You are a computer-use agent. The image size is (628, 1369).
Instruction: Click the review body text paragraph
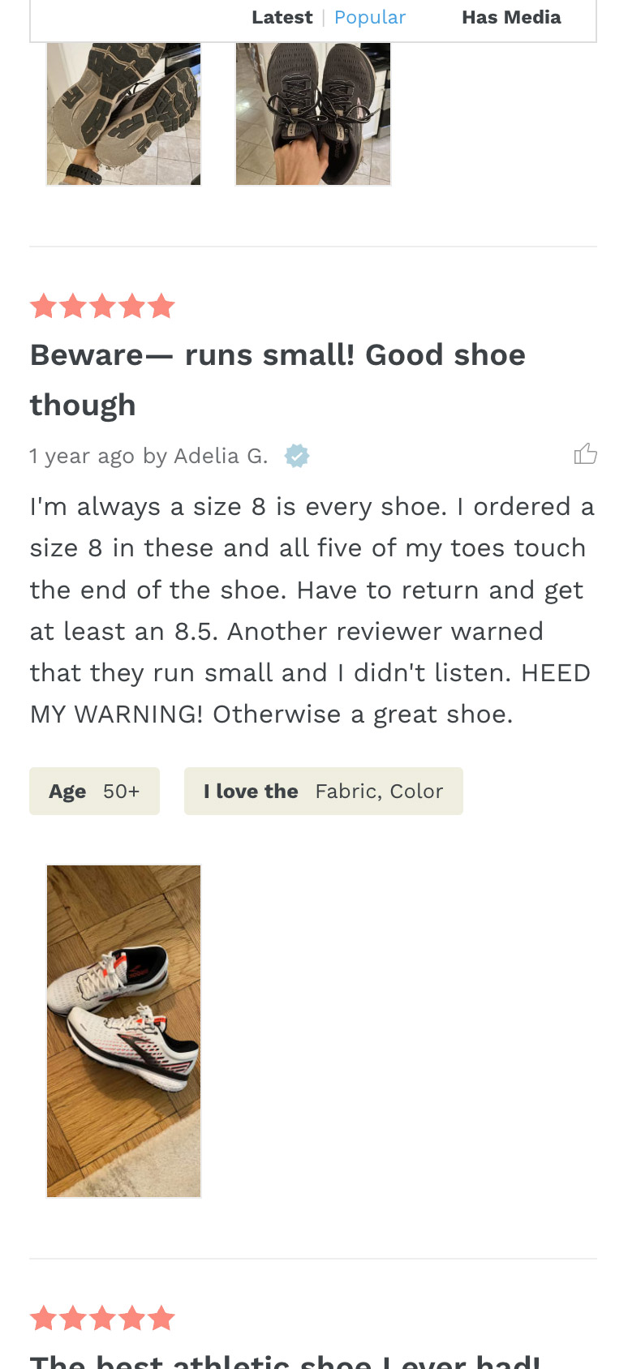click(x=312, y=610)
